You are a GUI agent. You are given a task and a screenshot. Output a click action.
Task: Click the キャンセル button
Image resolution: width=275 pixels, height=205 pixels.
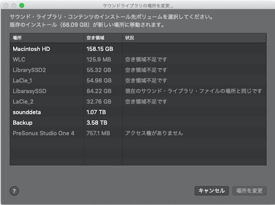tap(212, 190)
